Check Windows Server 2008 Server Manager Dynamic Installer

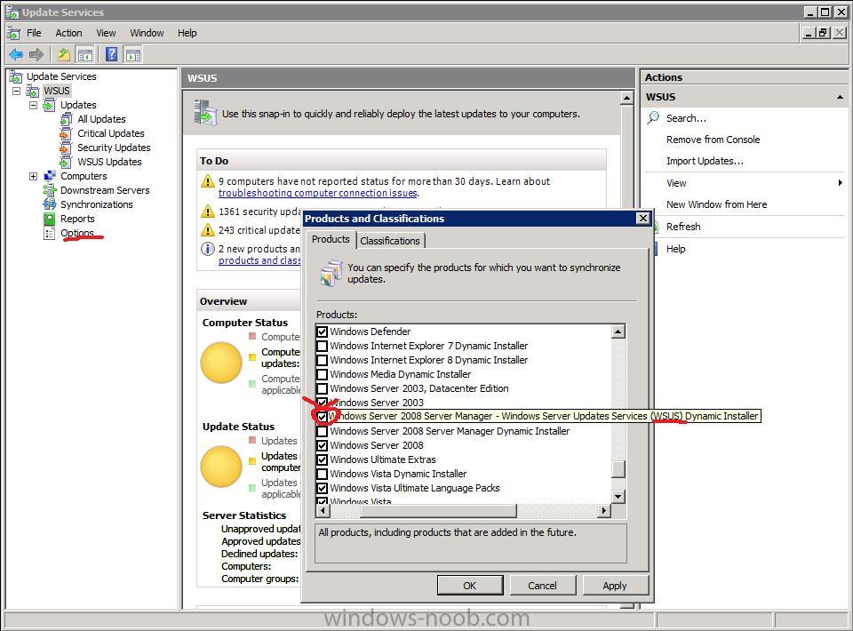(x=322, y=431)
